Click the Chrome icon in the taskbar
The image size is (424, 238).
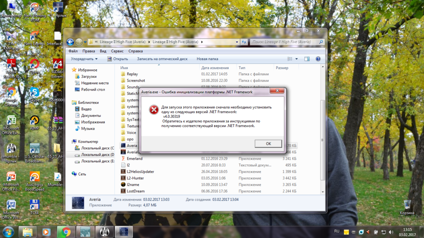pos(66,232)
